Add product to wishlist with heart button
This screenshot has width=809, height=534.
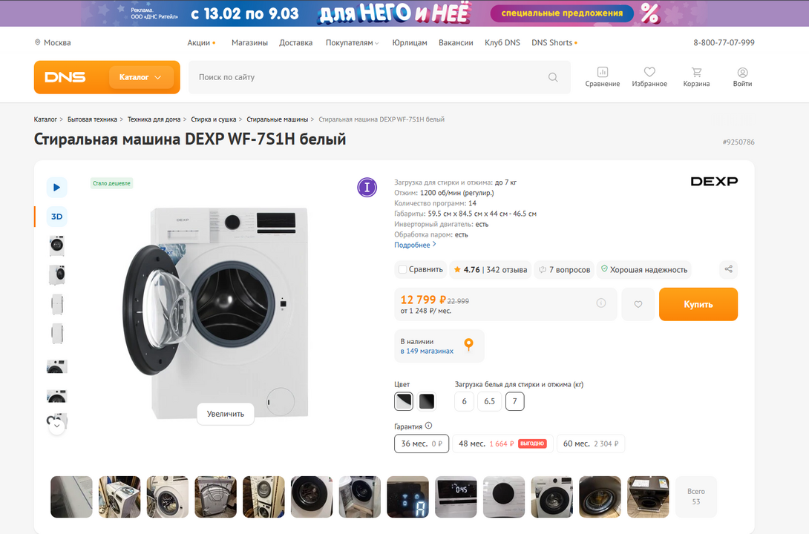(x=638, y=304)
